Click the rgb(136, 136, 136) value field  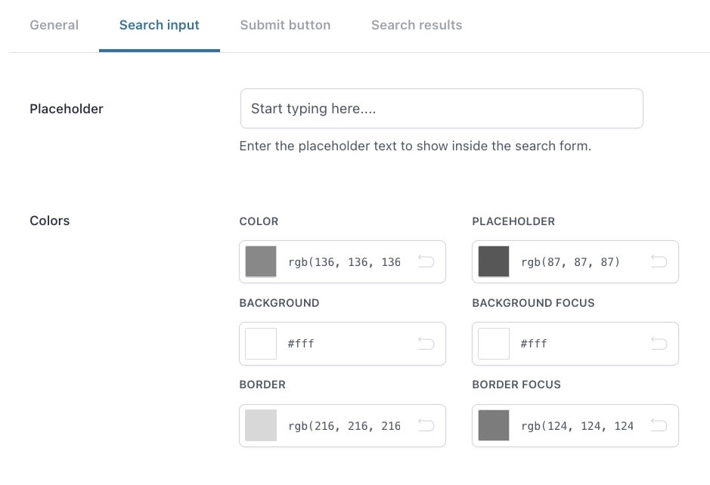[345, 262]
